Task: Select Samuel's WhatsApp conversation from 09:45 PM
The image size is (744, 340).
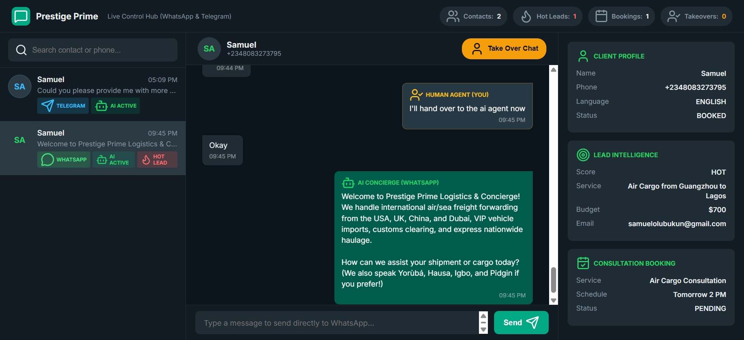Action: point(93,148)
